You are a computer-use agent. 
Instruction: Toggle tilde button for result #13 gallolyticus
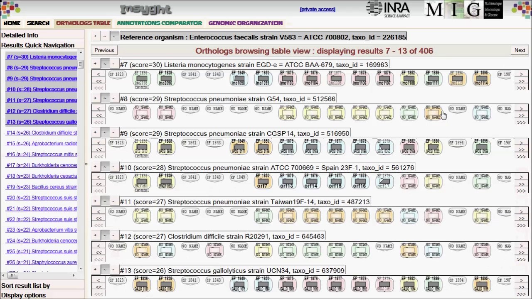[104, 270]
